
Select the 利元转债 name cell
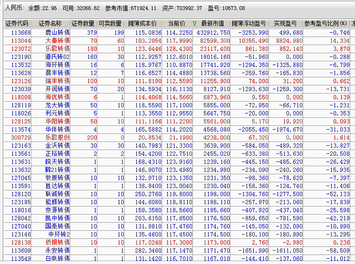coord(58,113)
